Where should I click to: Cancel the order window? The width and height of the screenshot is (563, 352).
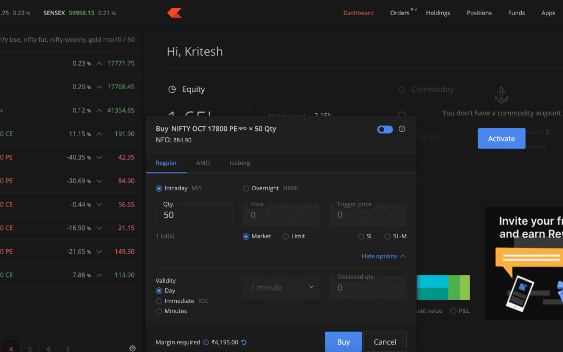[385, 342]
